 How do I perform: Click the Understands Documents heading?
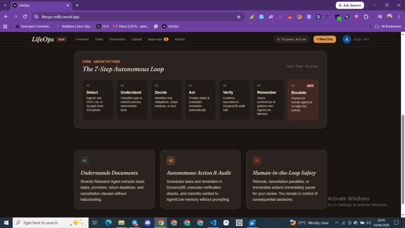(109, 173)
